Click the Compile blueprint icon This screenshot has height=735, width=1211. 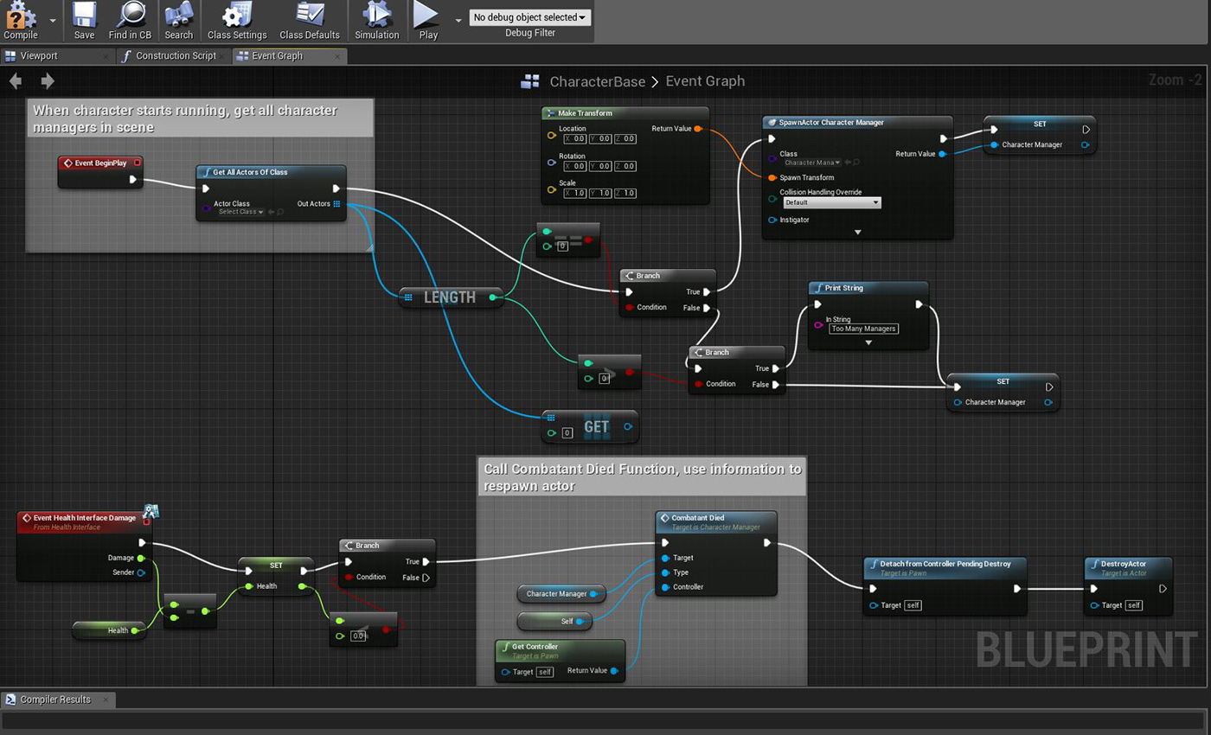pyautogui.click(x=21, y=16)
